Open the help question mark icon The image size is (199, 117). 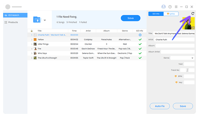point(170,7)
